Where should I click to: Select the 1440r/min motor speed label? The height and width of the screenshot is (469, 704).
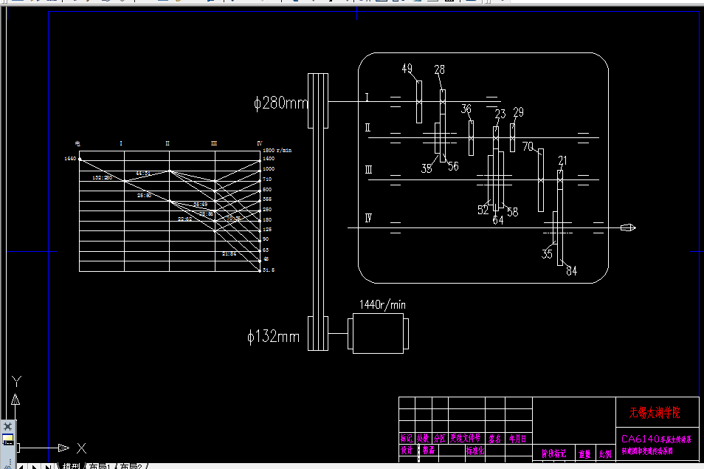coord(382,304)
